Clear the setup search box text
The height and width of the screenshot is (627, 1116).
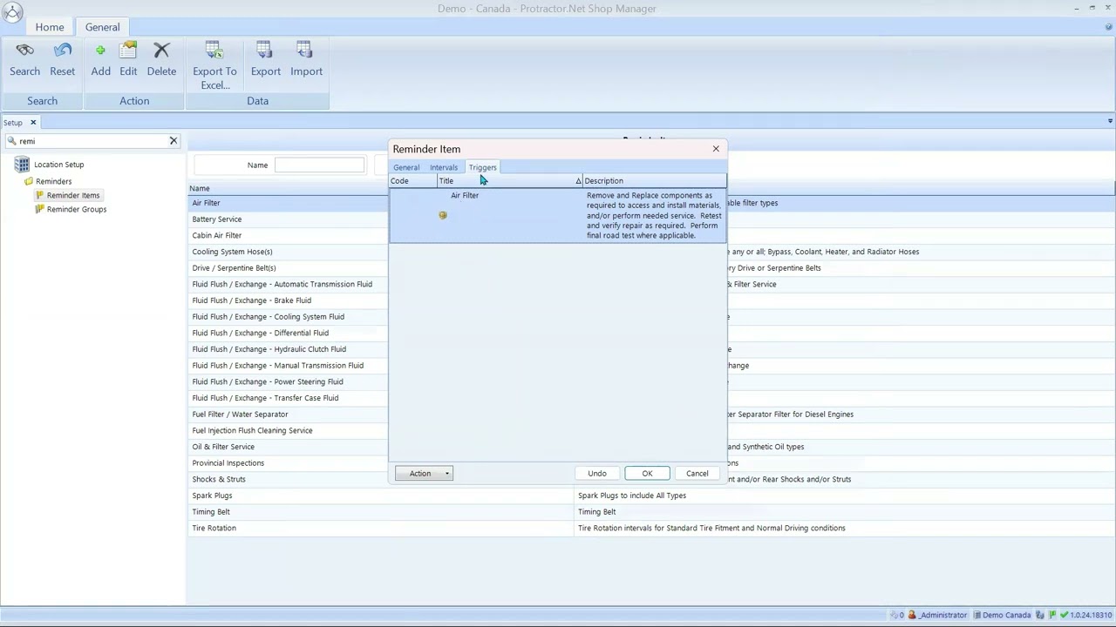[173, 141]
